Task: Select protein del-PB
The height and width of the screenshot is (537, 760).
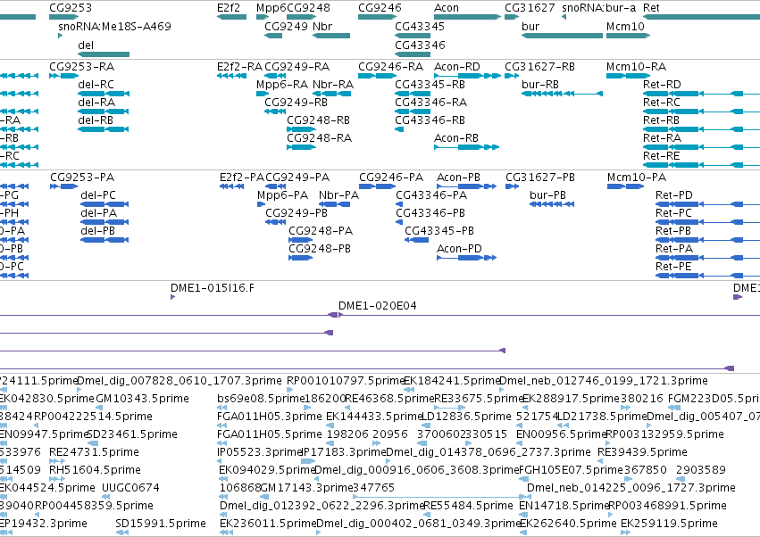Action: point(104,240)
